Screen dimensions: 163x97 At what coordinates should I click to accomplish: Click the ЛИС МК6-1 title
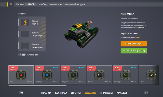[x=127, y=14]
